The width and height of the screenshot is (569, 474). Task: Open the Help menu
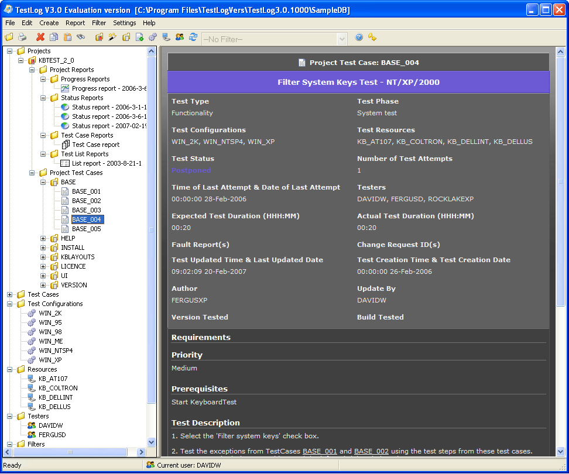pos(149,23)
